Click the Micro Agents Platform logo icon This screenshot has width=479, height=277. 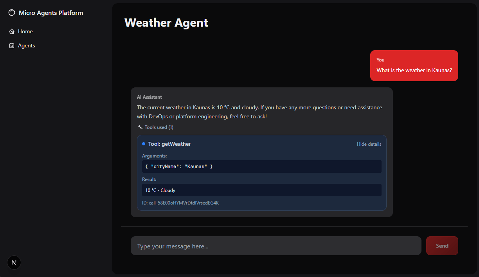point(12,13)
